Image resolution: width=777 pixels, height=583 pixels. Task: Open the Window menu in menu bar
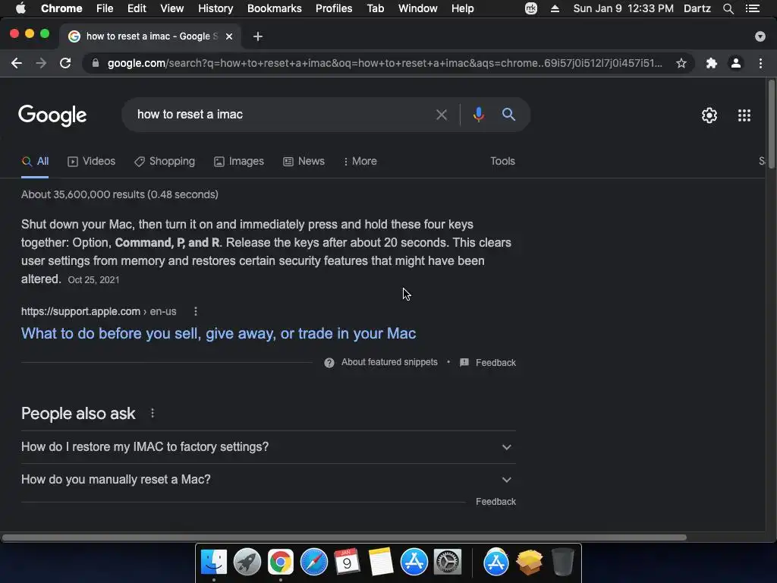pyautogui.click(x=418, y=8)
